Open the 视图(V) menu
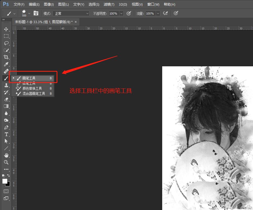This screenshot has height=210, width=253. point(137,5)
